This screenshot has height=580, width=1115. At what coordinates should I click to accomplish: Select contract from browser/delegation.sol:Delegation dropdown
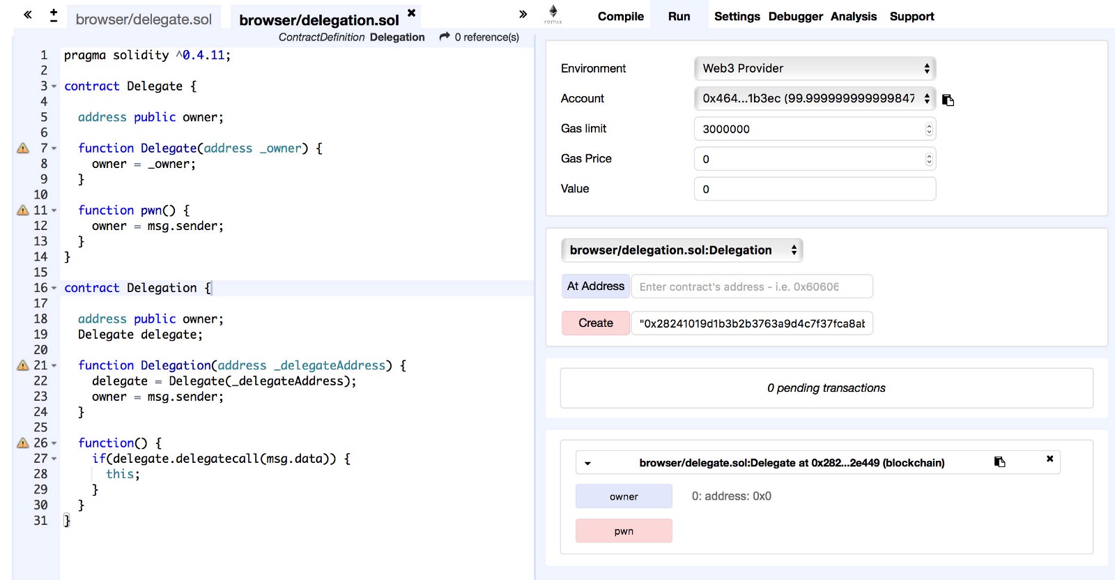pyautogui.click(x=682, y=250)
